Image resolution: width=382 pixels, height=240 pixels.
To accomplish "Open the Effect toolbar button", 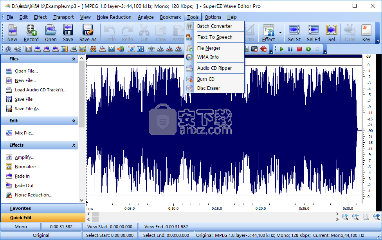I will point(268,33).
